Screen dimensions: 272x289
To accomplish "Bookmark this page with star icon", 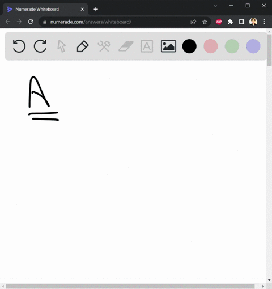I will pyautogui.click(x=205, y=22).
